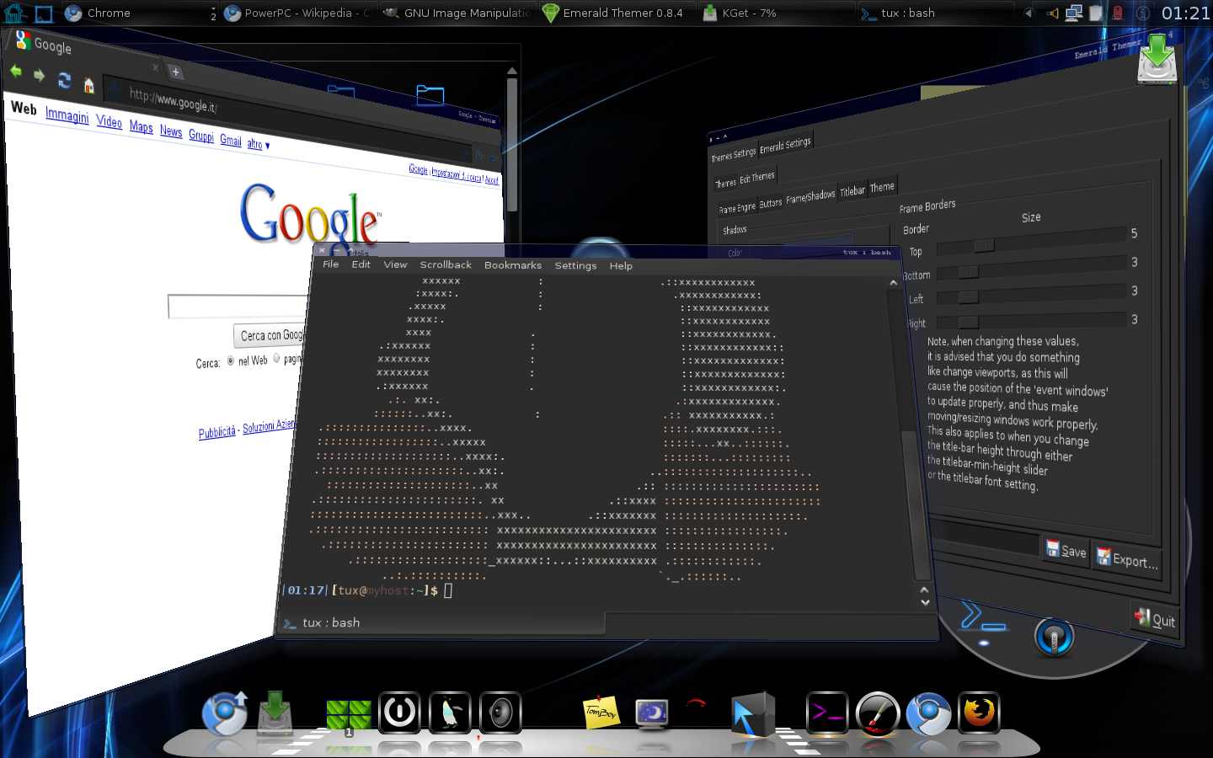Open the speaker volume icon in dock
This screenshot has width=1213, height=758.
[500, 713]
